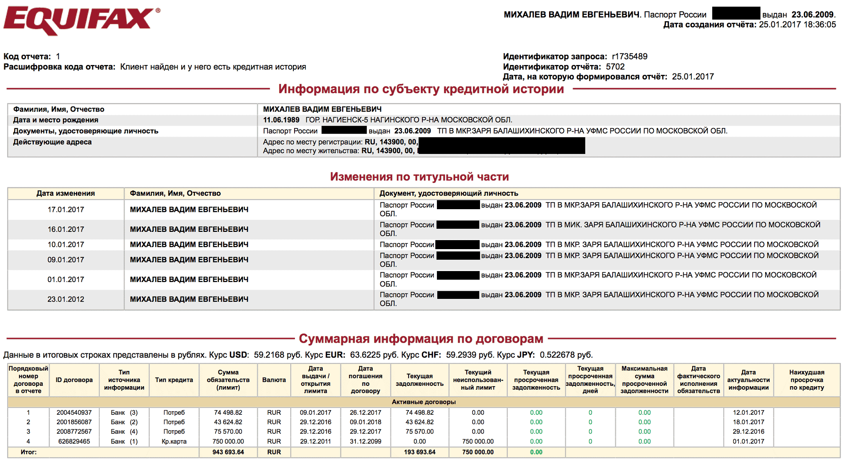Click the 'Наихудшая просрочка по кредиту' header
This screenshot has height=463, width=844.
pyautogui.click(x=806, y=380)
